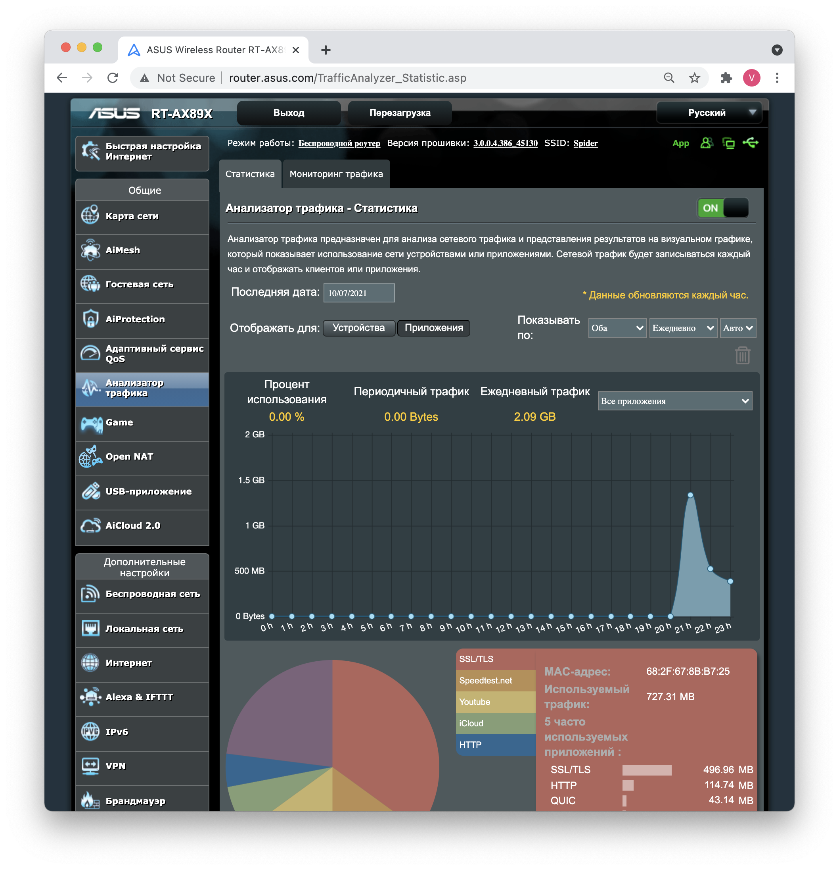Select the SSL/TLS legend color entry
Viewport: 839px width, 870px height.
(x=496, y=660)
